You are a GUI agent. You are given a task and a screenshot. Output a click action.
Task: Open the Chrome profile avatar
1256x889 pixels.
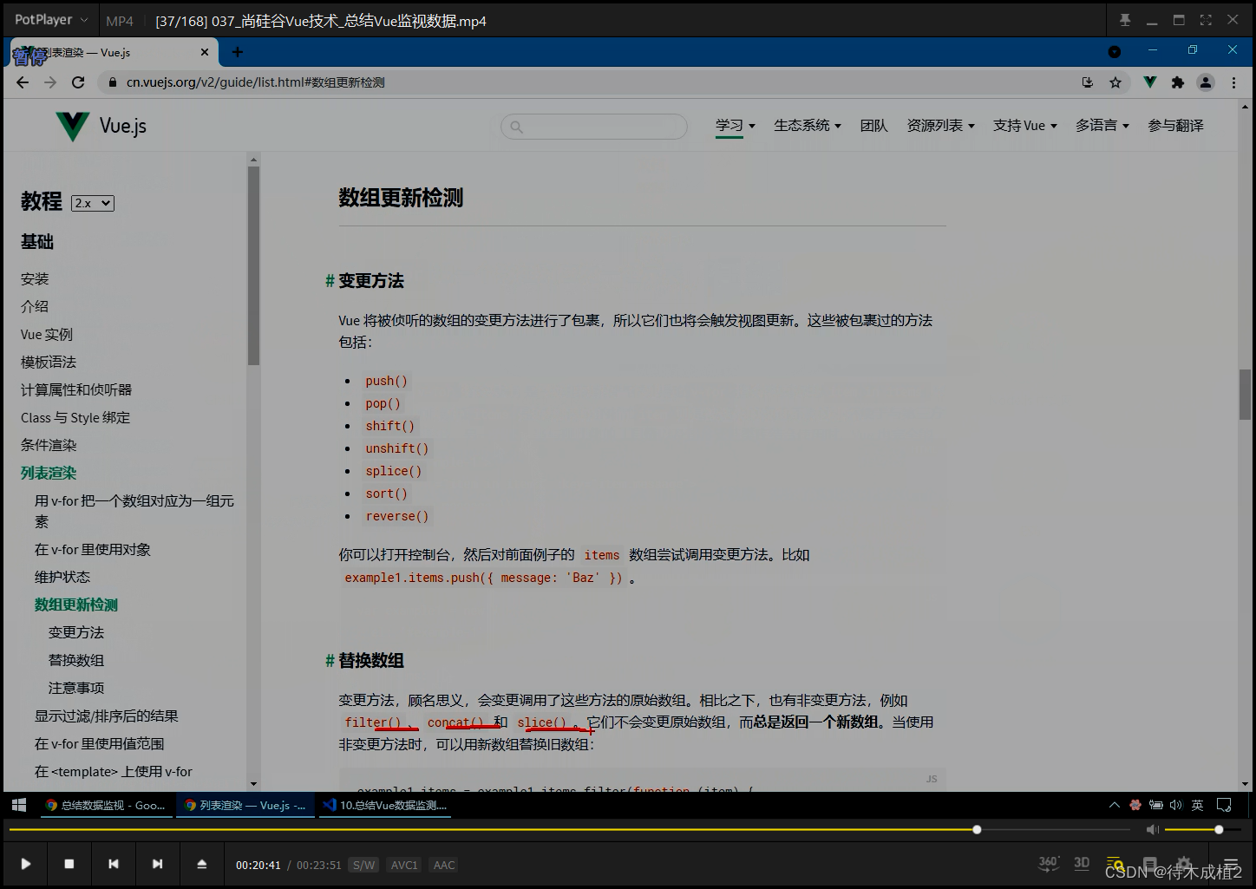1206,82
